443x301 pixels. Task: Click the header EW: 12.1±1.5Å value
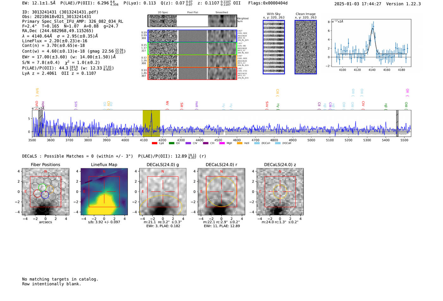[39, 3]
